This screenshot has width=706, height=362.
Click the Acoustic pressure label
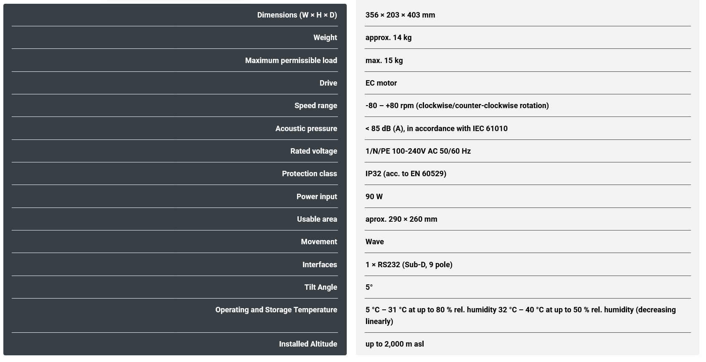(306, 129)
